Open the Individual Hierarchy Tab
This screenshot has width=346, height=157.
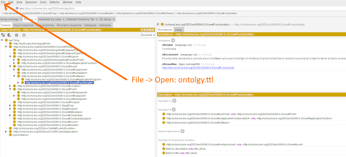click(x=80, y=19)
